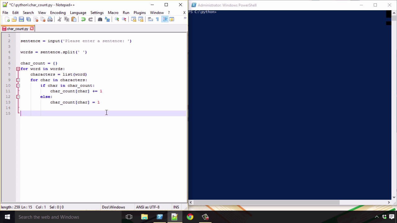The image size is (397, 223).
Task: Open the ? help menu
Action: coord(169,13)
